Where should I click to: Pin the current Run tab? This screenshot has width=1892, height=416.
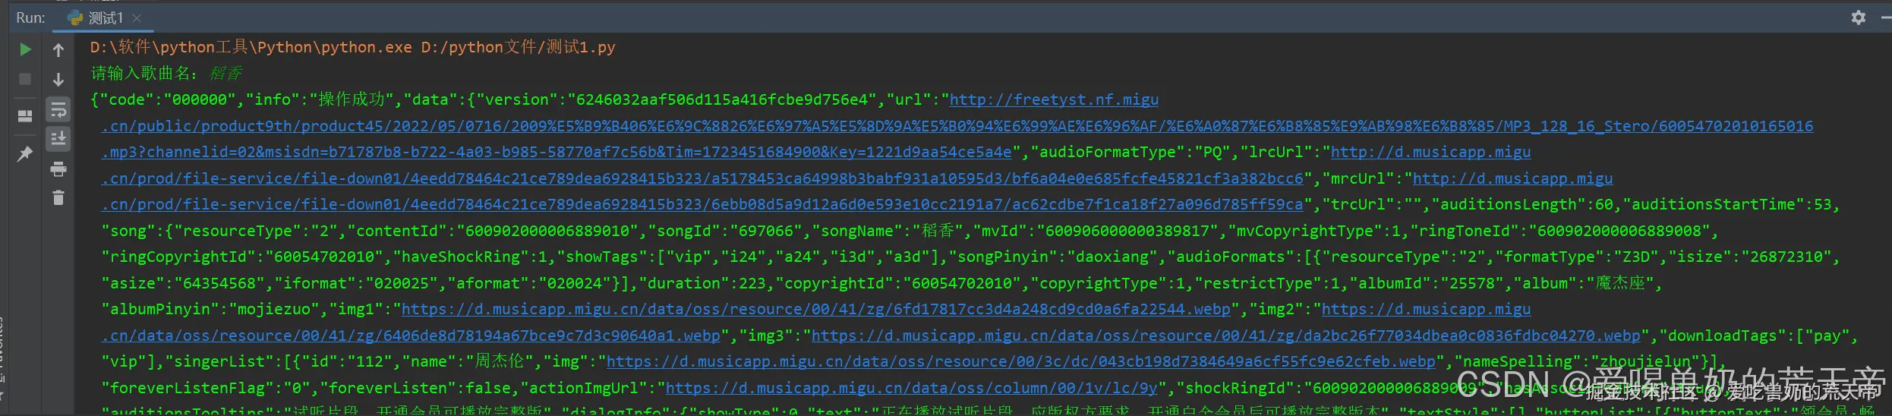[x=25, y=154]
